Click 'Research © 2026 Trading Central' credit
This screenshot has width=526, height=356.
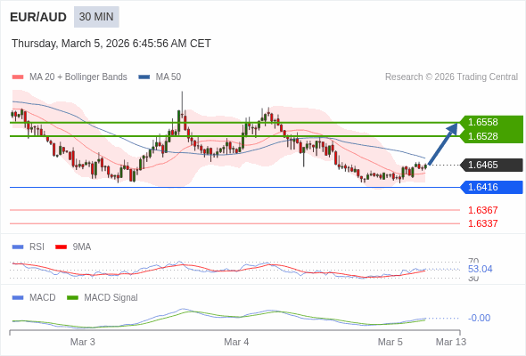pyautogui.click(x=451, y=77)
